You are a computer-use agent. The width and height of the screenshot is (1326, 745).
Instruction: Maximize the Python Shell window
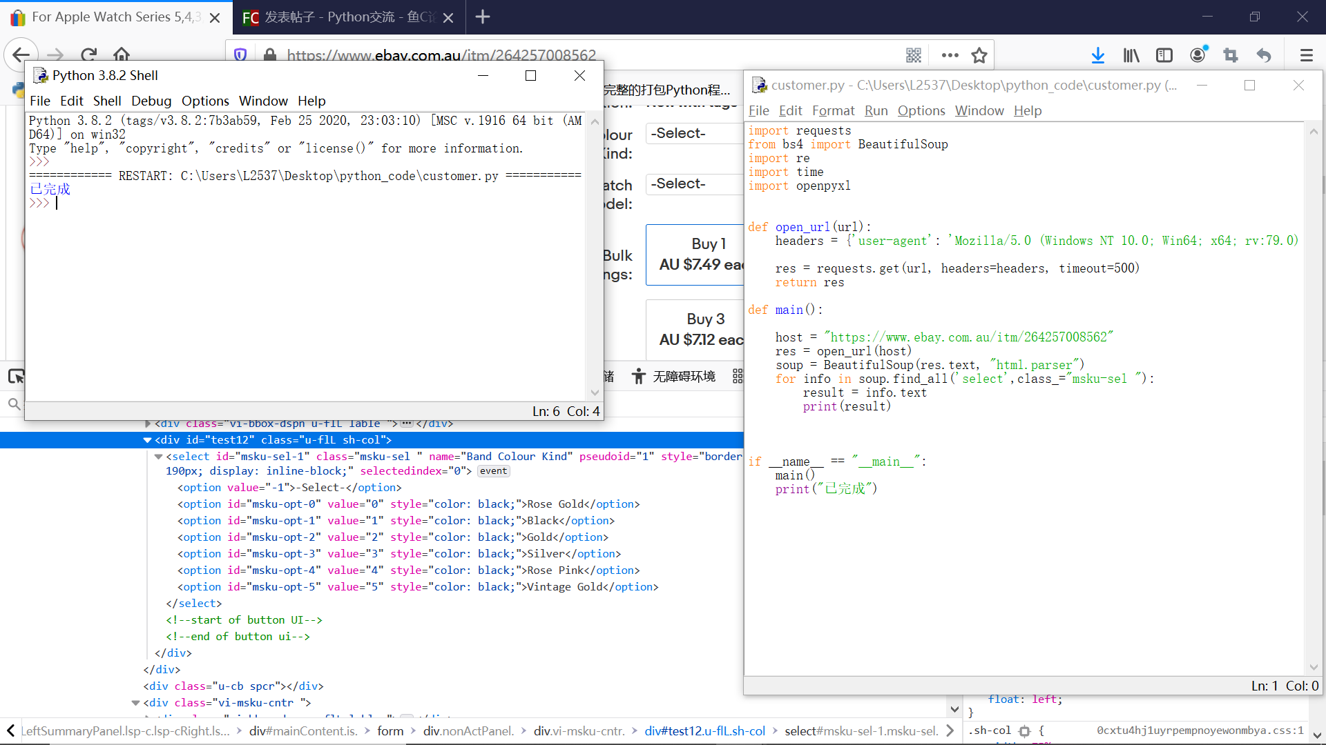pyautogui.click(x=530, y=75)
